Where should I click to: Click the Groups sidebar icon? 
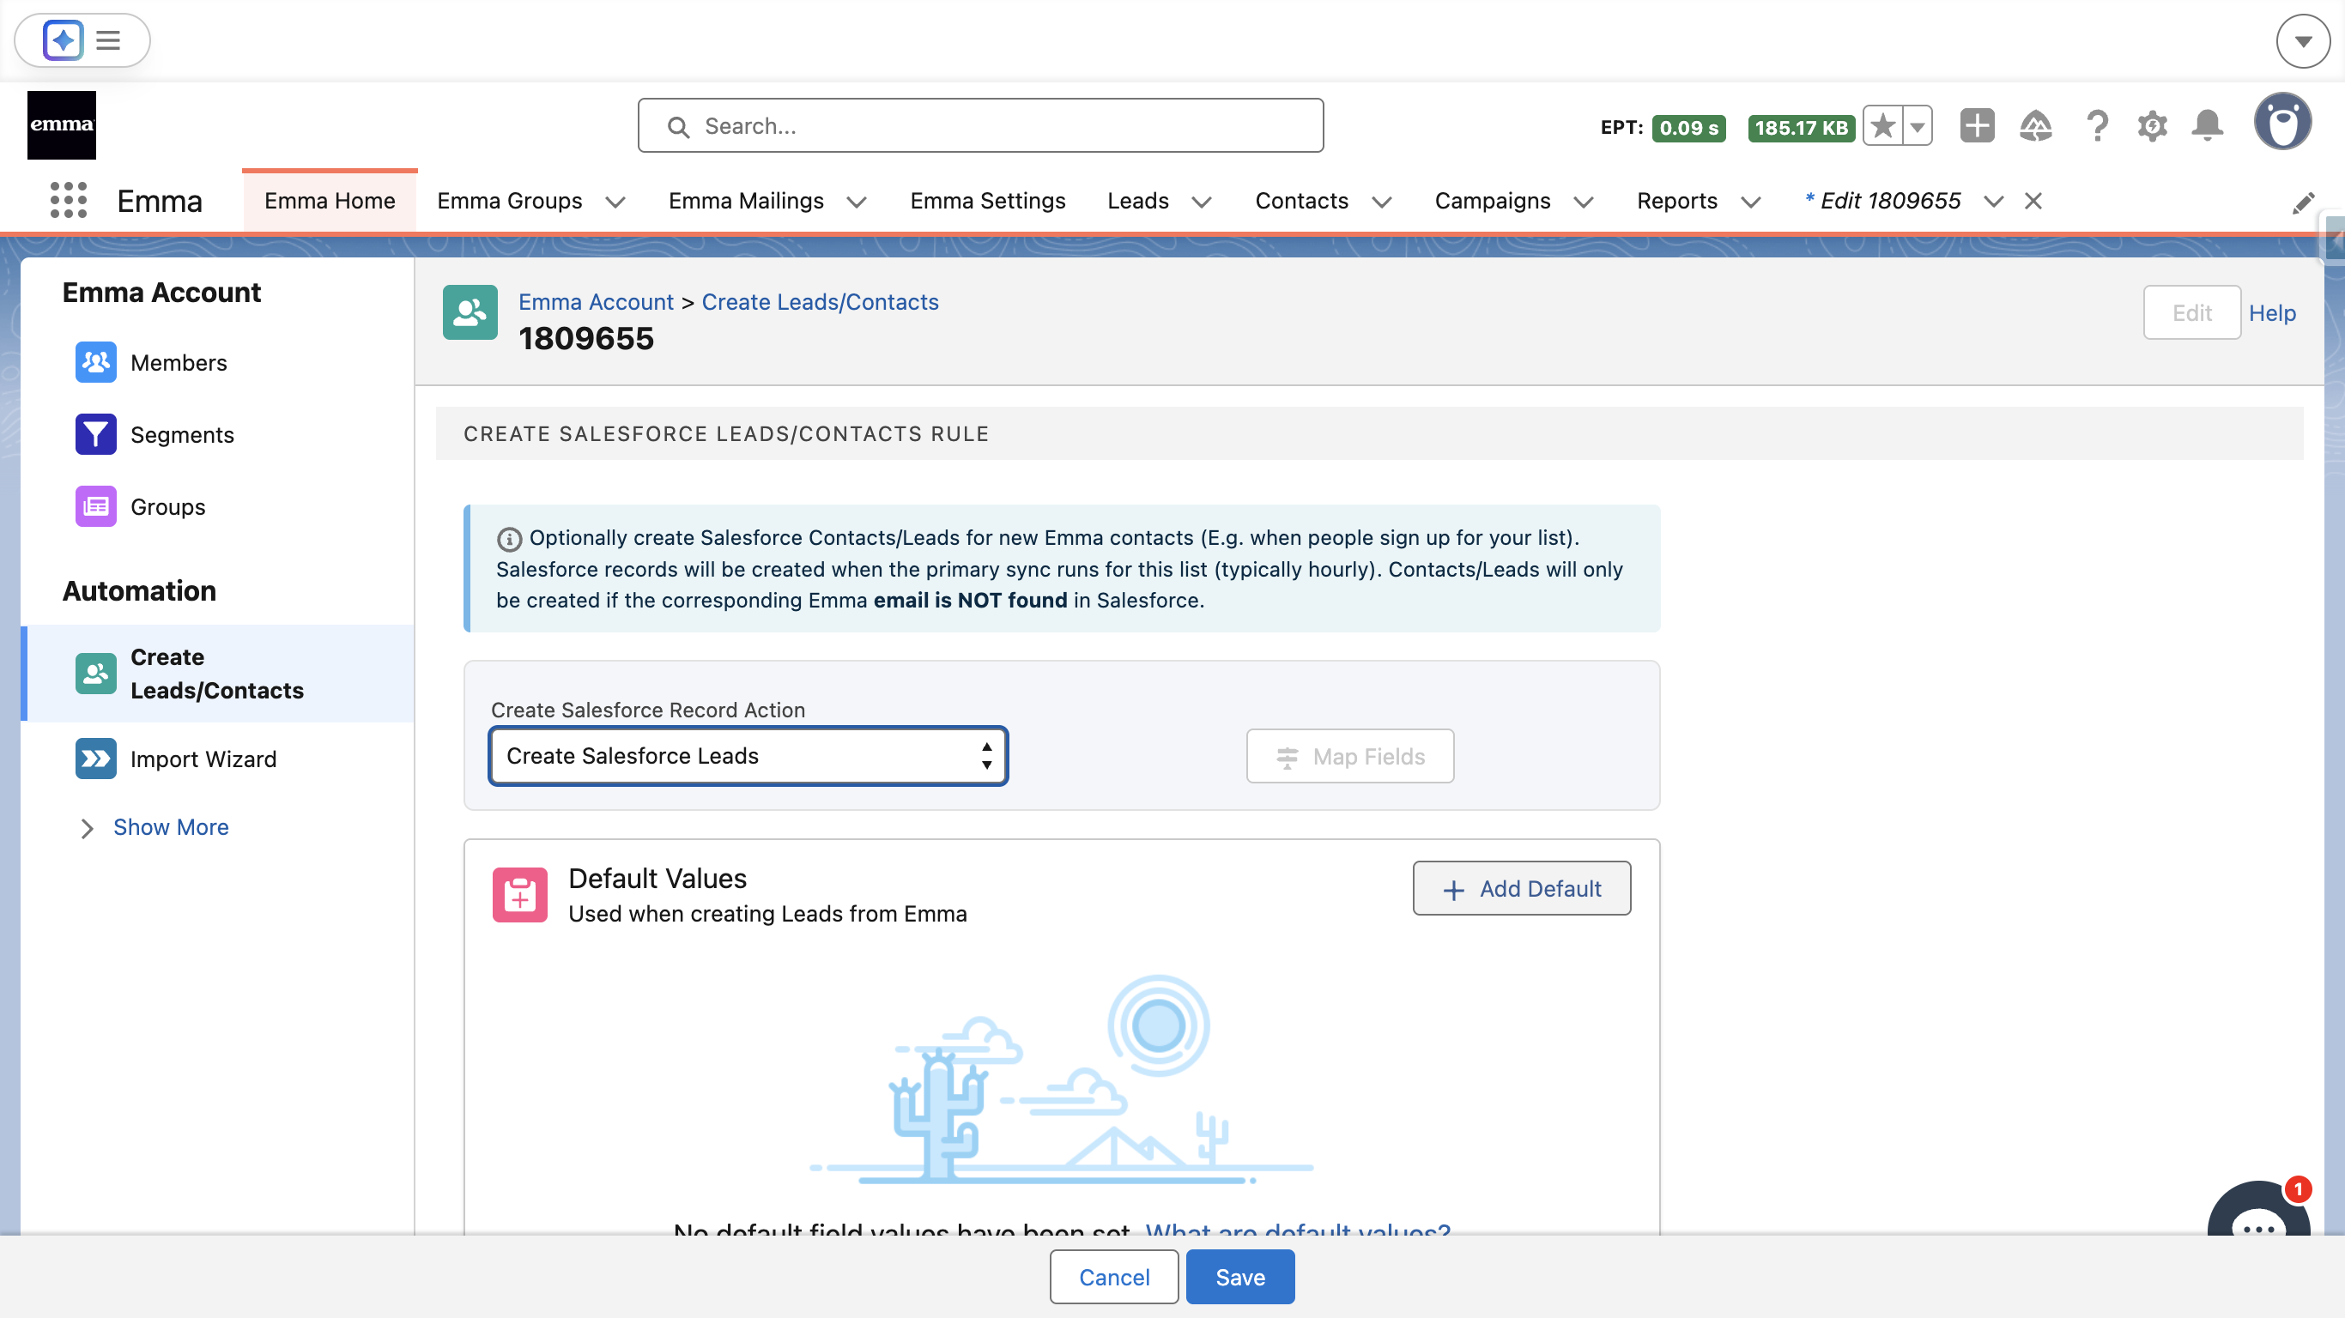point(95,506)
